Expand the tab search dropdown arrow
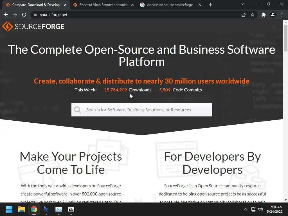This screenshot has height=216, width=288. coord(243,4)
